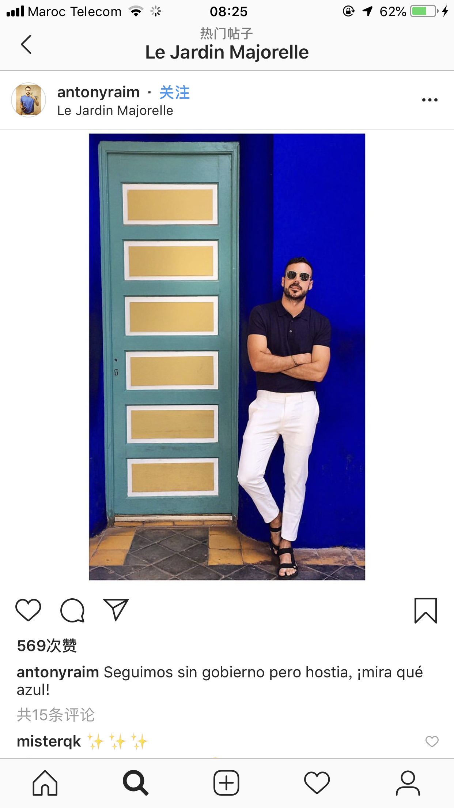
Task: Tap the back arrow in header
Action: coord(26,44)
